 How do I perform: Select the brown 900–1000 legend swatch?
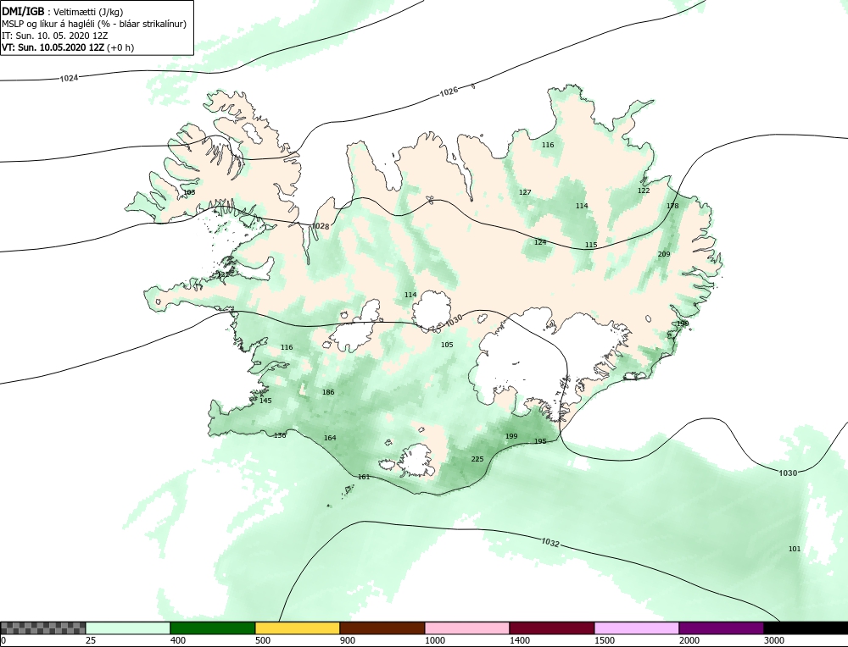[382, 628]
